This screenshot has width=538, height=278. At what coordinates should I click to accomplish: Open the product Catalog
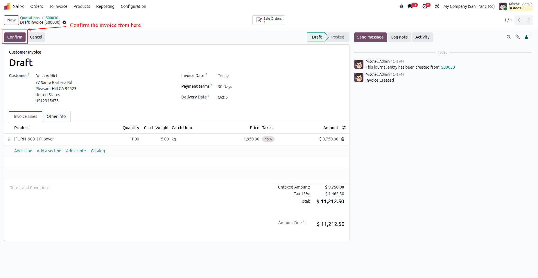98,151
